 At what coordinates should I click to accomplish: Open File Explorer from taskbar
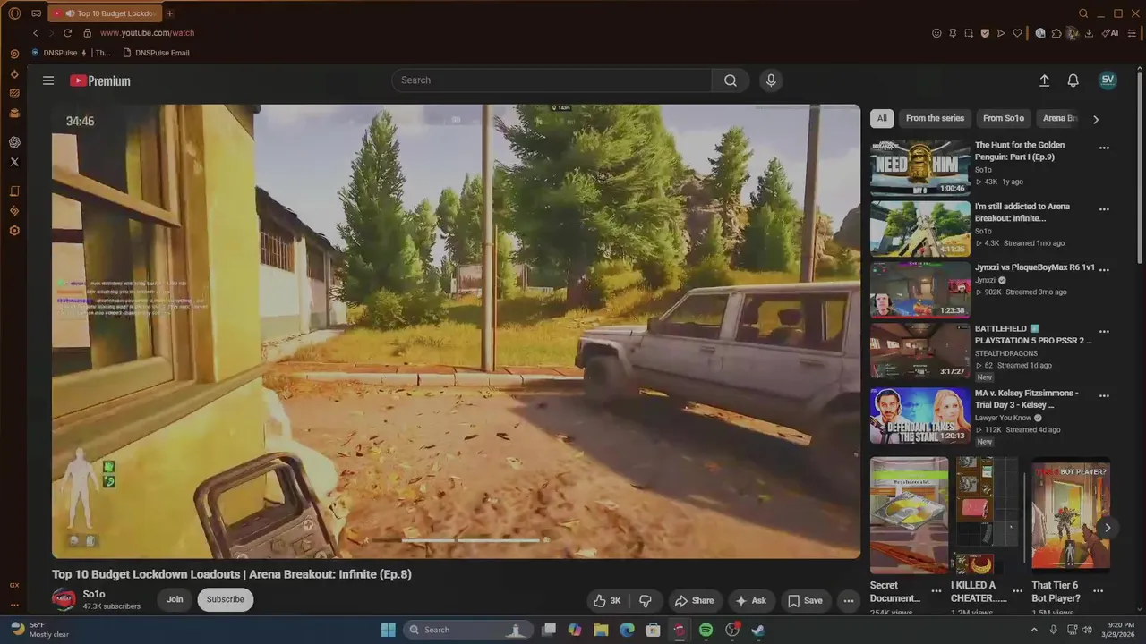(601, 630)
